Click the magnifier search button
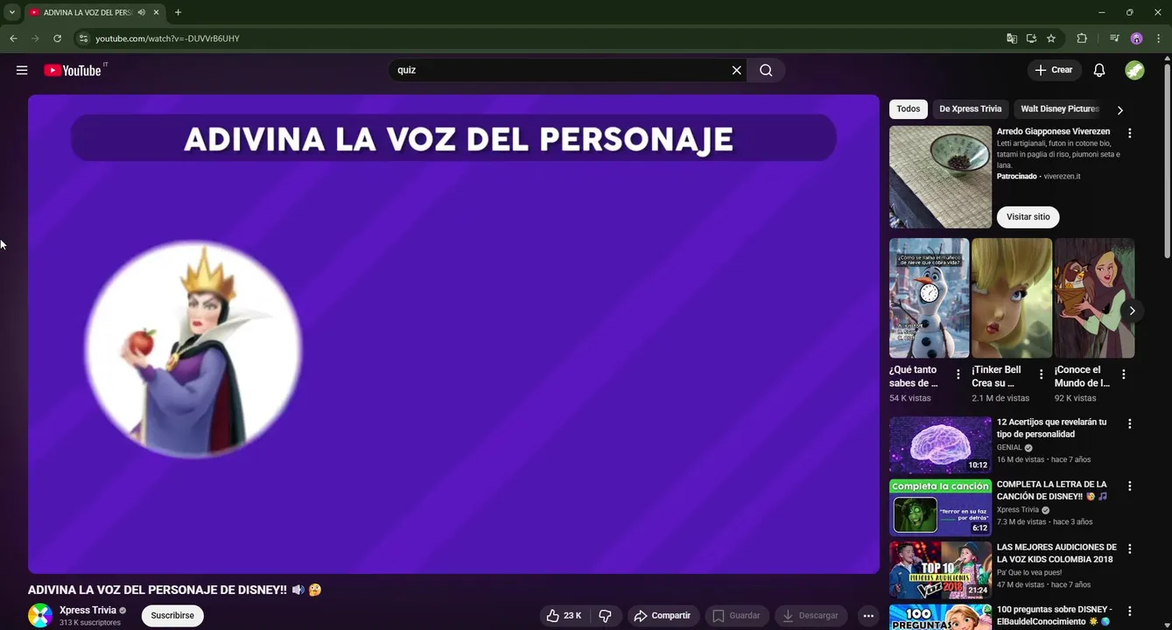1172x630 pixels. tap(766, 70)
